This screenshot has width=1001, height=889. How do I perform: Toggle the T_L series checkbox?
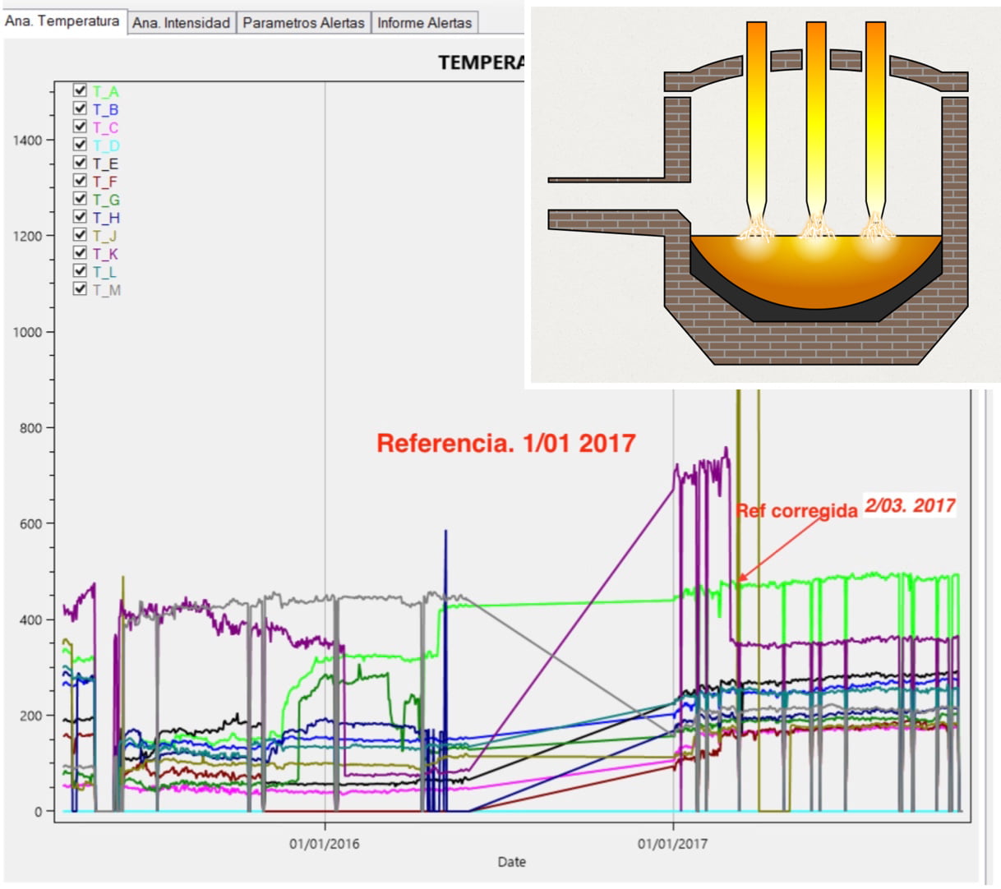click(x=80, y=271)
